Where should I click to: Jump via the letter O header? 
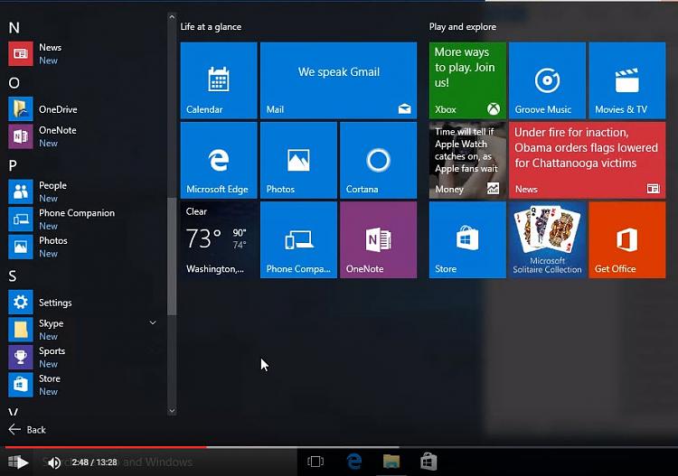(x=14, y=82)
